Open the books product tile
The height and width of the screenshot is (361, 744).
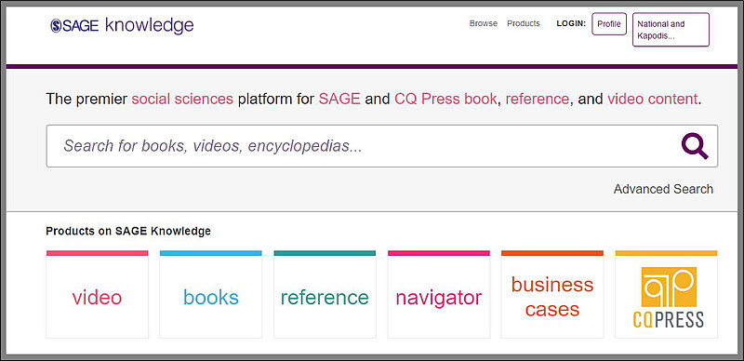pos(211,295)
